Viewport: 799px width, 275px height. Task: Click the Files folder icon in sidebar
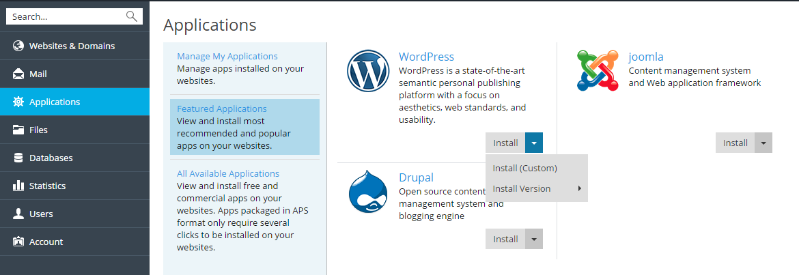18,130
